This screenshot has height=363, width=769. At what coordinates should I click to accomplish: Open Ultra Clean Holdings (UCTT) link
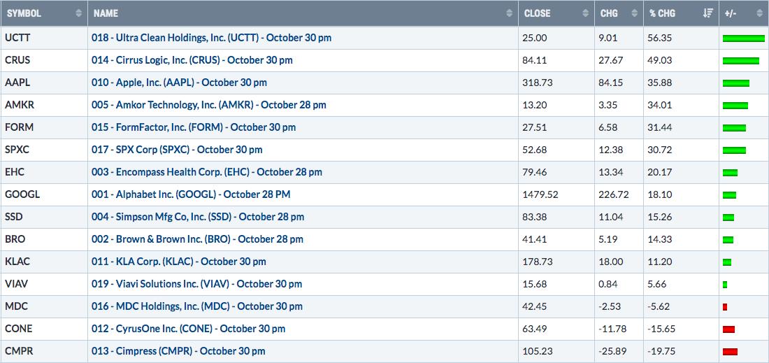click(211, 38)
